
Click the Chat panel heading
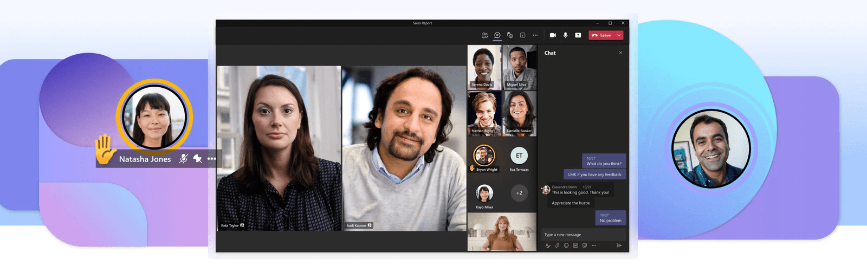pyautogui.click(x=550, y=53)
